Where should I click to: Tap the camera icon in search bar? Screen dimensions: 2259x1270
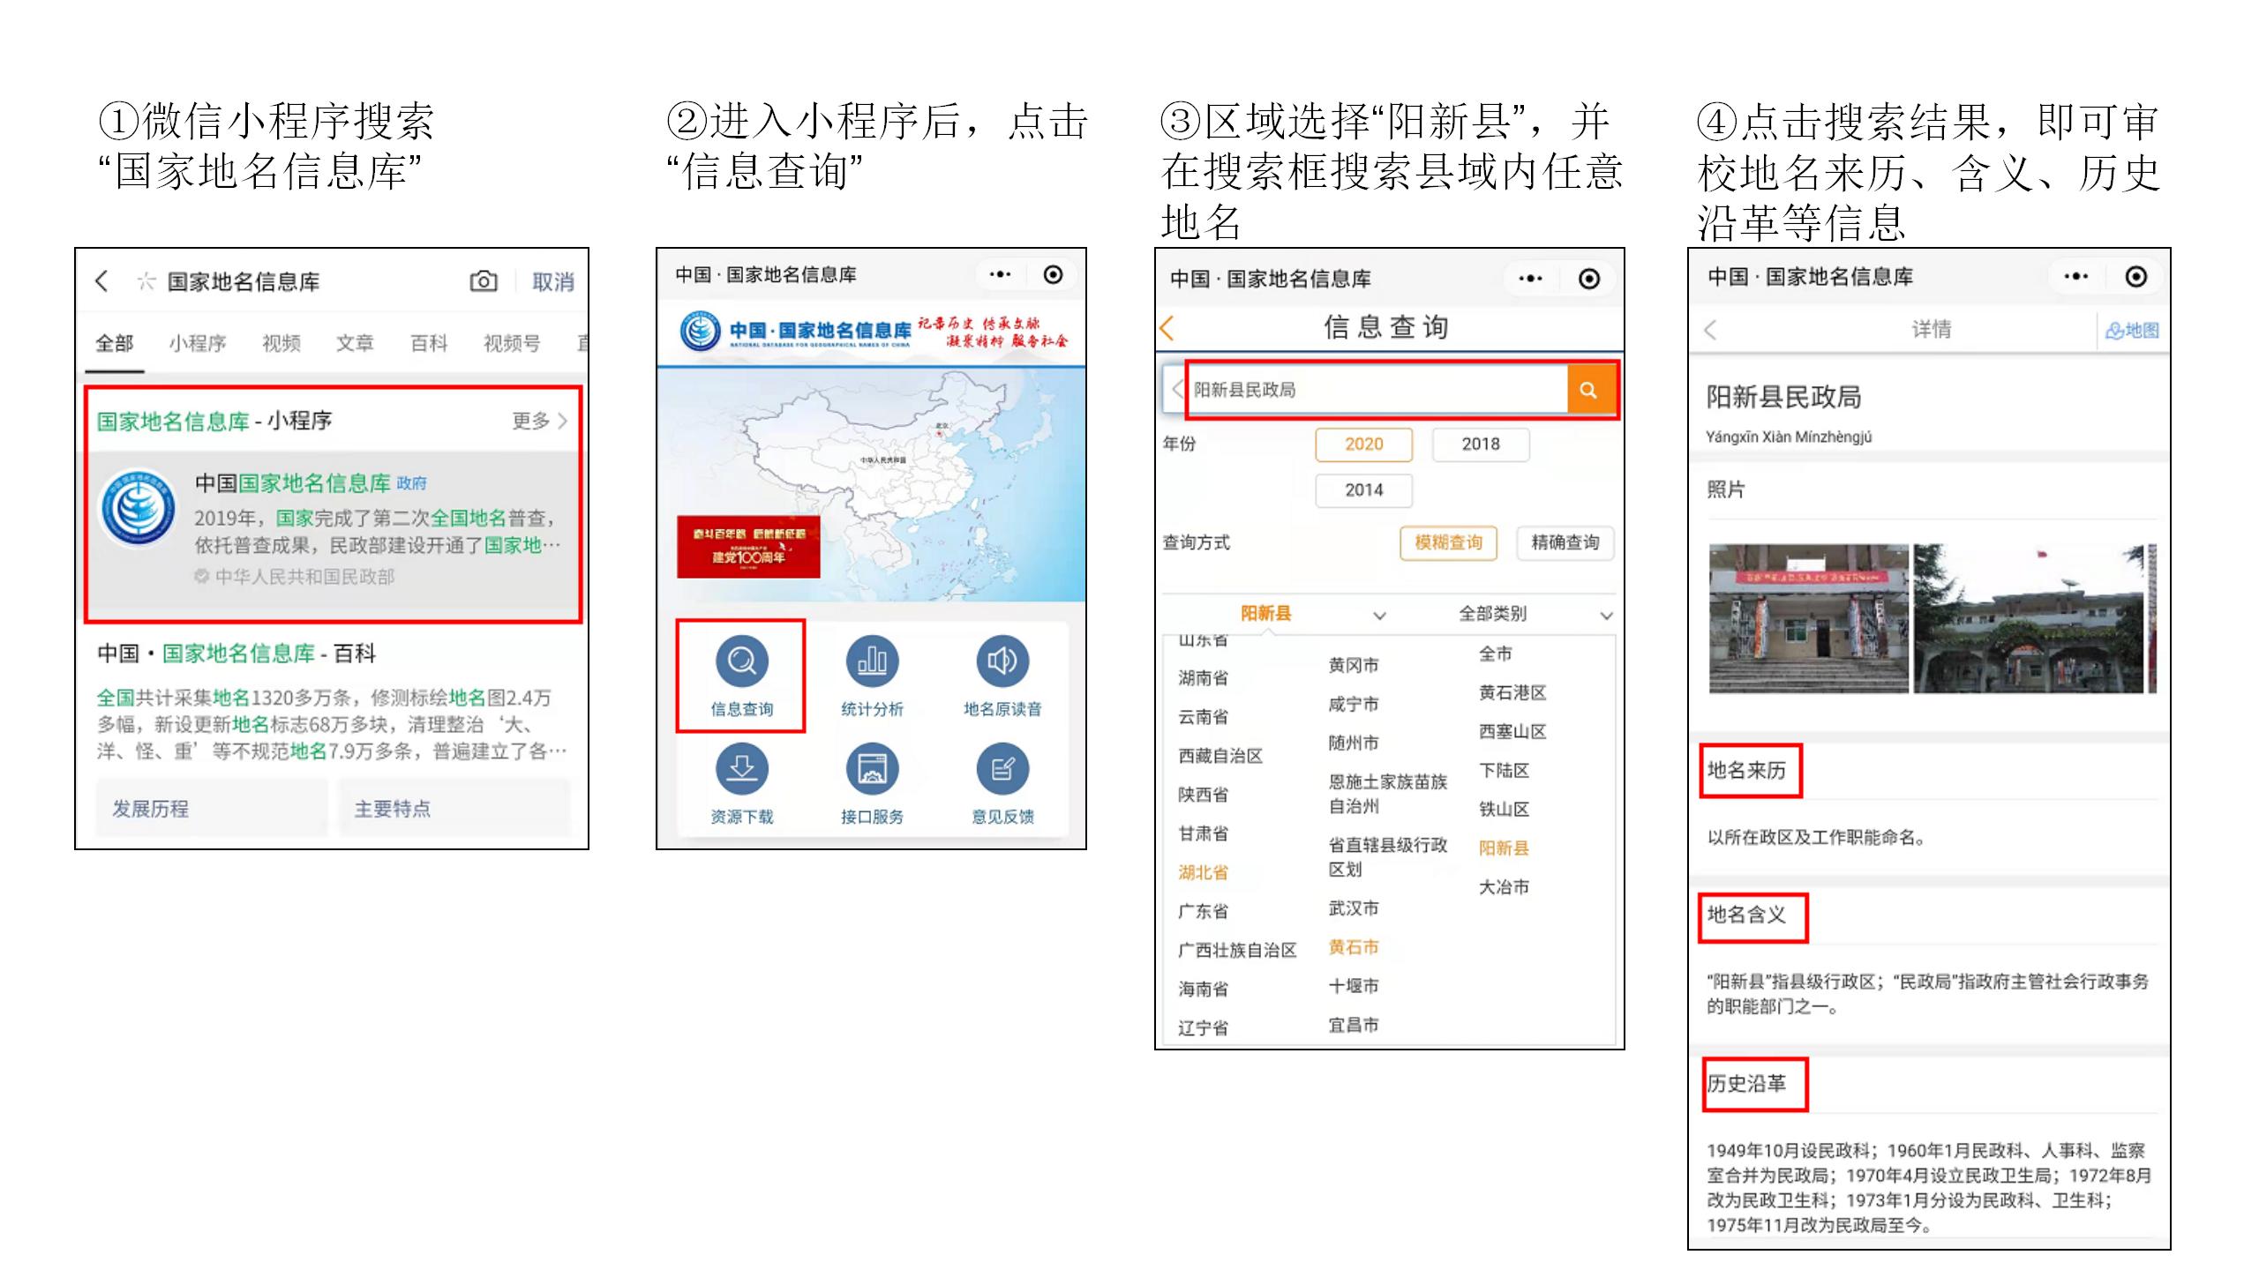click(483, 281)
